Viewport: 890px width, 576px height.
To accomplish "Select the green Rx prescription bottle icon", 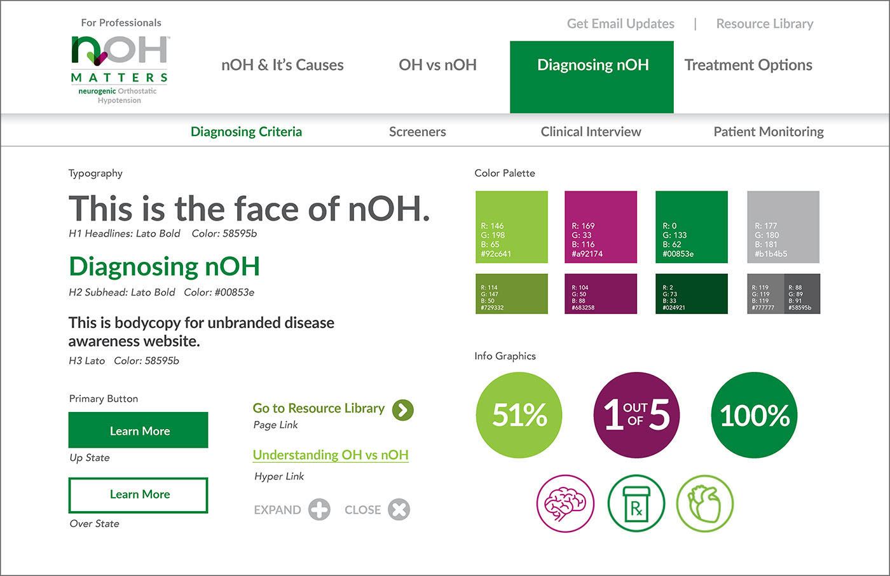I will point(636,504).
